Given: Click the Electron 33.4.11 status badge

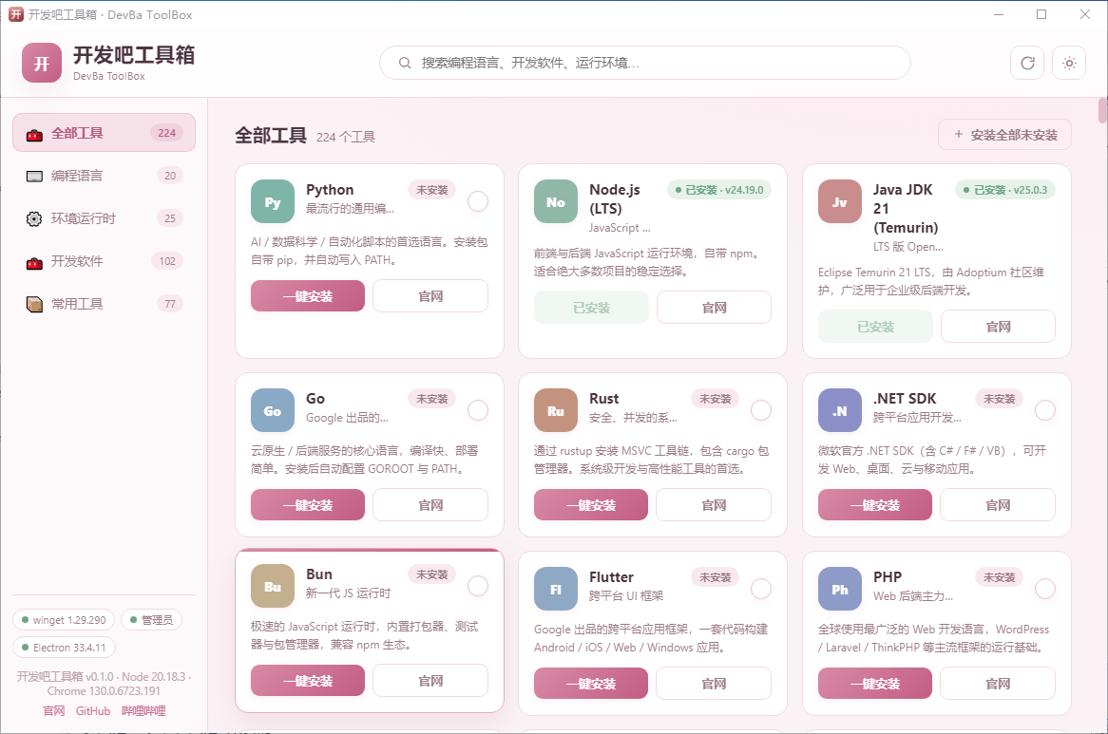Looking at the screenshot, I should 64,648.
